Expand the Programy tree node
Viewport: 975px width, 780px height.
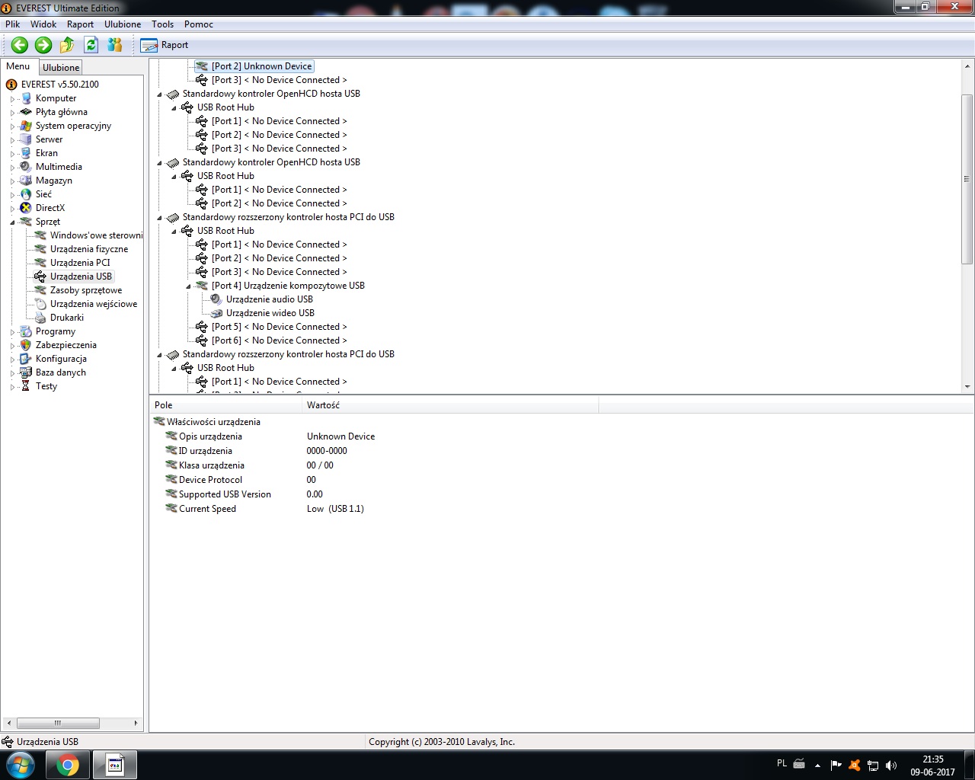pos(12,332)
